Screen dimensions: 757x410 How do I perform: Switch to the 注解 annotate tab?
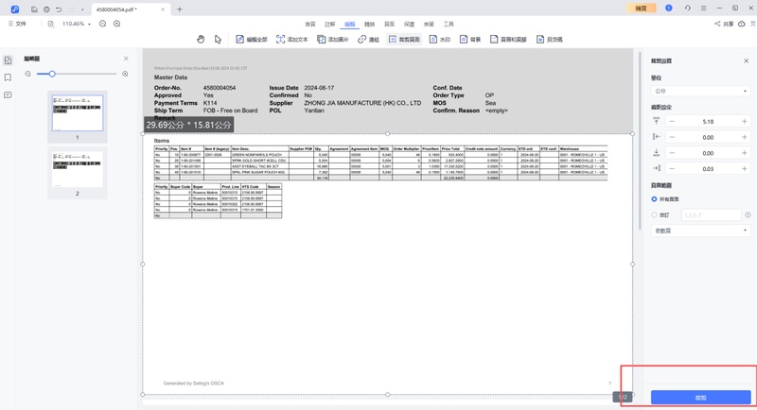click(330, 24)
